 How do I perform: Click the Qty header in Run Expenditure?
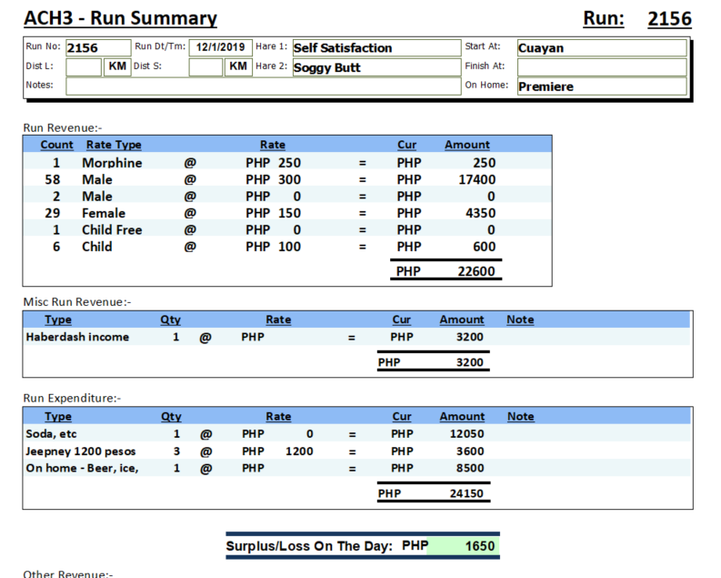171,416
